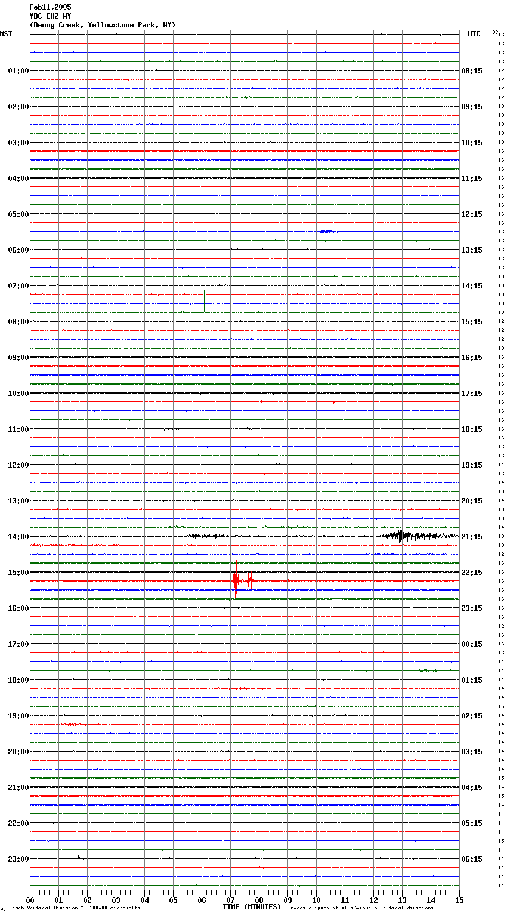The height and width of the screenshot is (916, 507).
Task: Click the "TIME (MINUTES)" axis title
Action: 252,907
